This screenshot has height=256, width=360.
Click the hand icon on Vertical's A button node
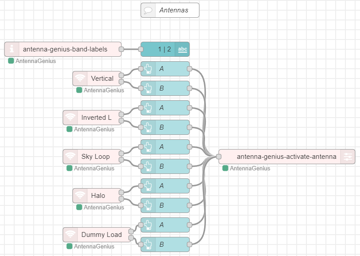pos(148,69)
